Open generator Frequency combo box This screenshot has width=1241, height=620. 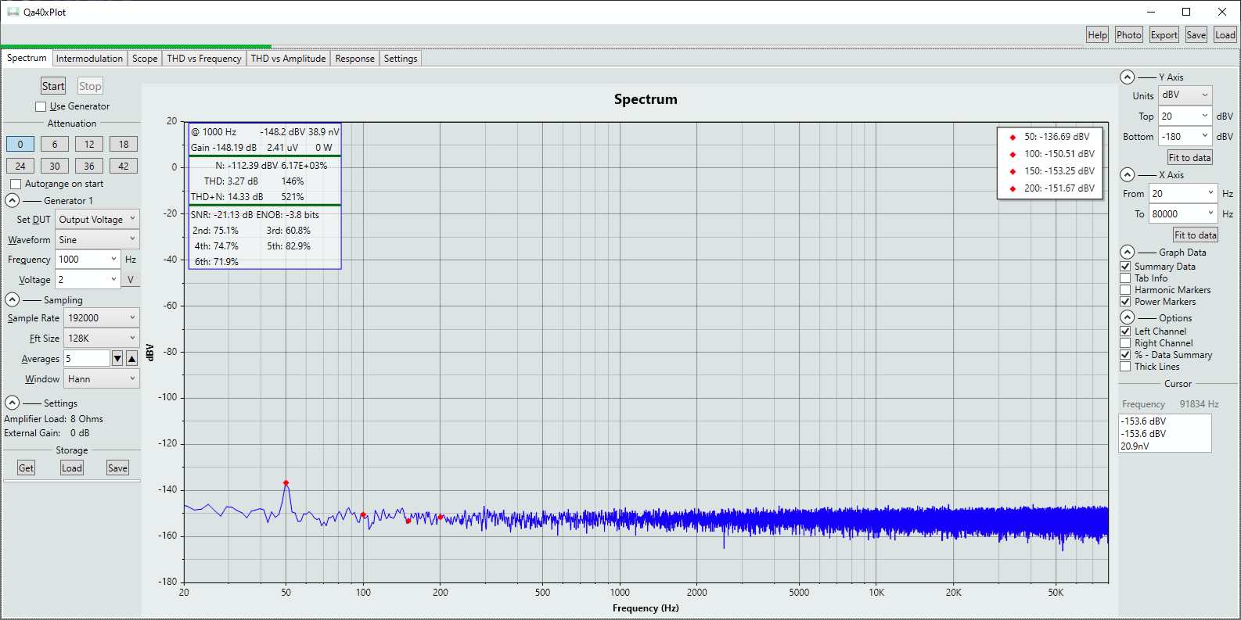coord(88,259)
